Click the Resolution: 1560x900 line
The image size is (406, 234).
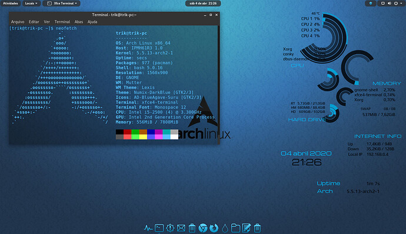(x=142, y=72)
